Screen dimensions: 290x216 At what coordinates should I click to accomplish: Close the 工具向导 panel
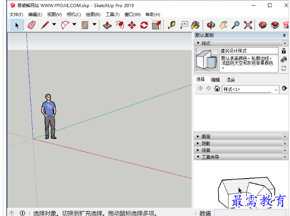[x=285, y=157]
